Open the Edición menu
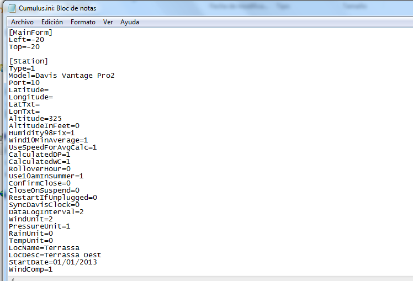Image resolution: width=413 pixels, height=281 pixels. (x=52, y=22)
